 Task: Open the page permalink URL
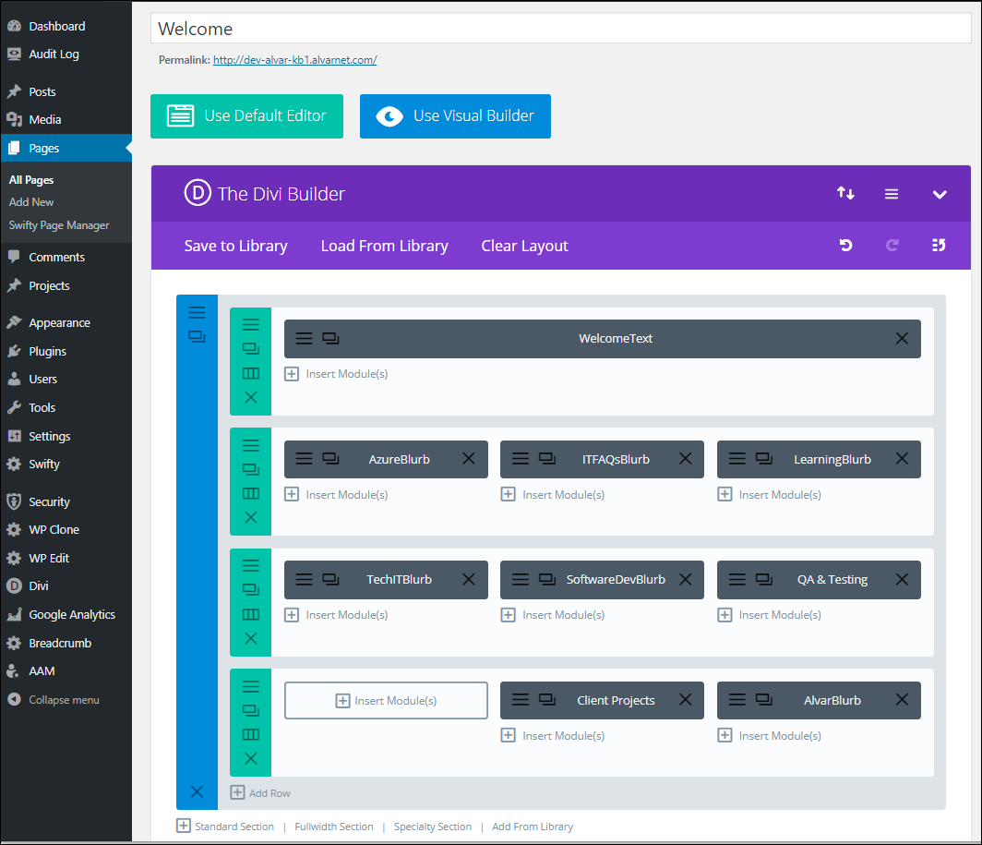(295, 60)
